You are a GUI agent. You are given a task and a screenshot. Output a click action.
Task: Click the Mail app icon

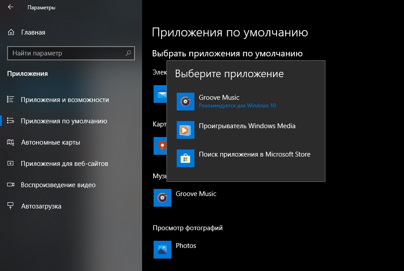click(x=160, y=94)
